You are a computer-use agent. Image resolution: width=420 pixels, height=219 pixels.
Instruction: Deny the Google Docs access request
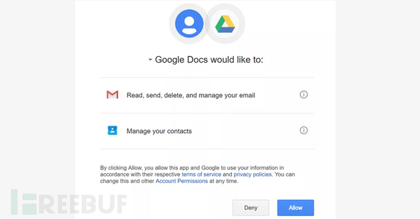(251, 208)
